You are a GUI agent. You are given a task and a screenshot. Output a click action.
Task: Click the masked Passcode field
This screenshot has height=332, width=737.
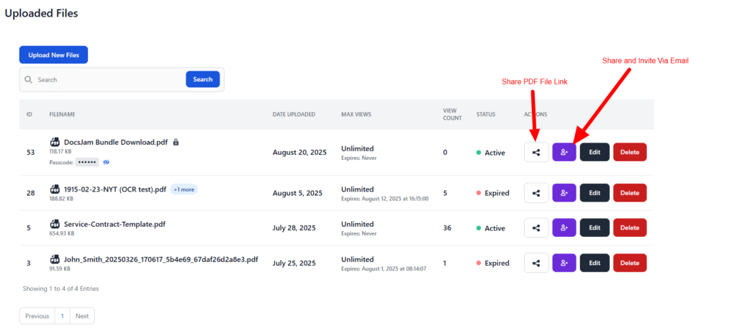pos(87,162)
